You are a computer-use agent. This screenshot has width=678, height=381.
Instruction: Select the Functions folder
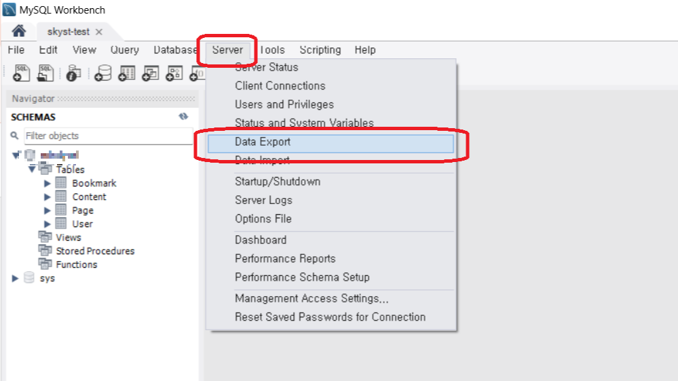pyautogui.click(x=77, y=264)
